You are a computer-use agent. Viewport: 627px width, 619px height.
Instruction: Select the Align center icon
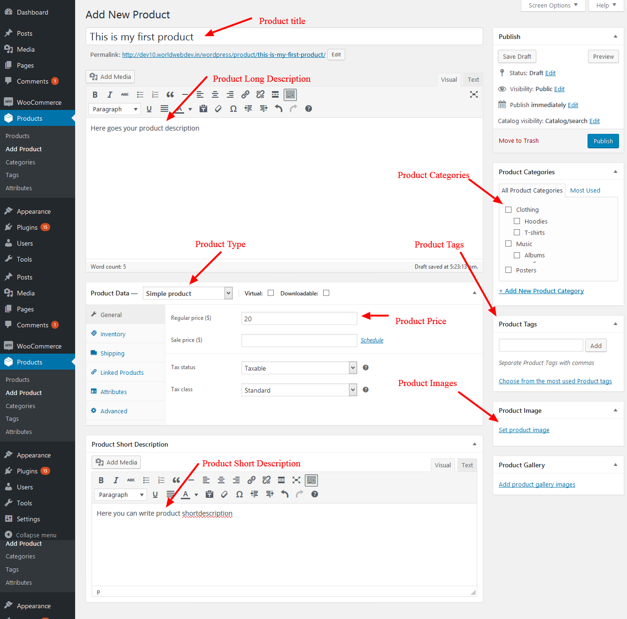pyautogui.click(x=215, y=94)
